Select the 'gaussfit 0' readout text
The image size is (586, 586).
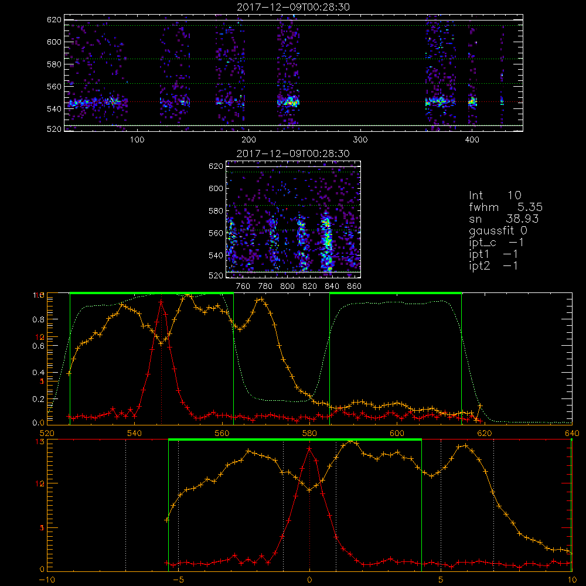coord(498,231)
